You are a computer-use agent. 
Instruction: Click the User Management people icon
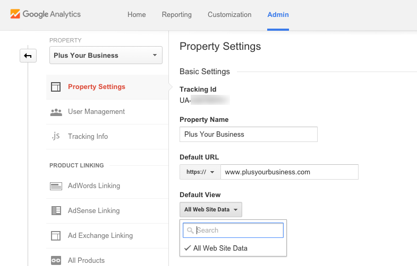[56, 112]
